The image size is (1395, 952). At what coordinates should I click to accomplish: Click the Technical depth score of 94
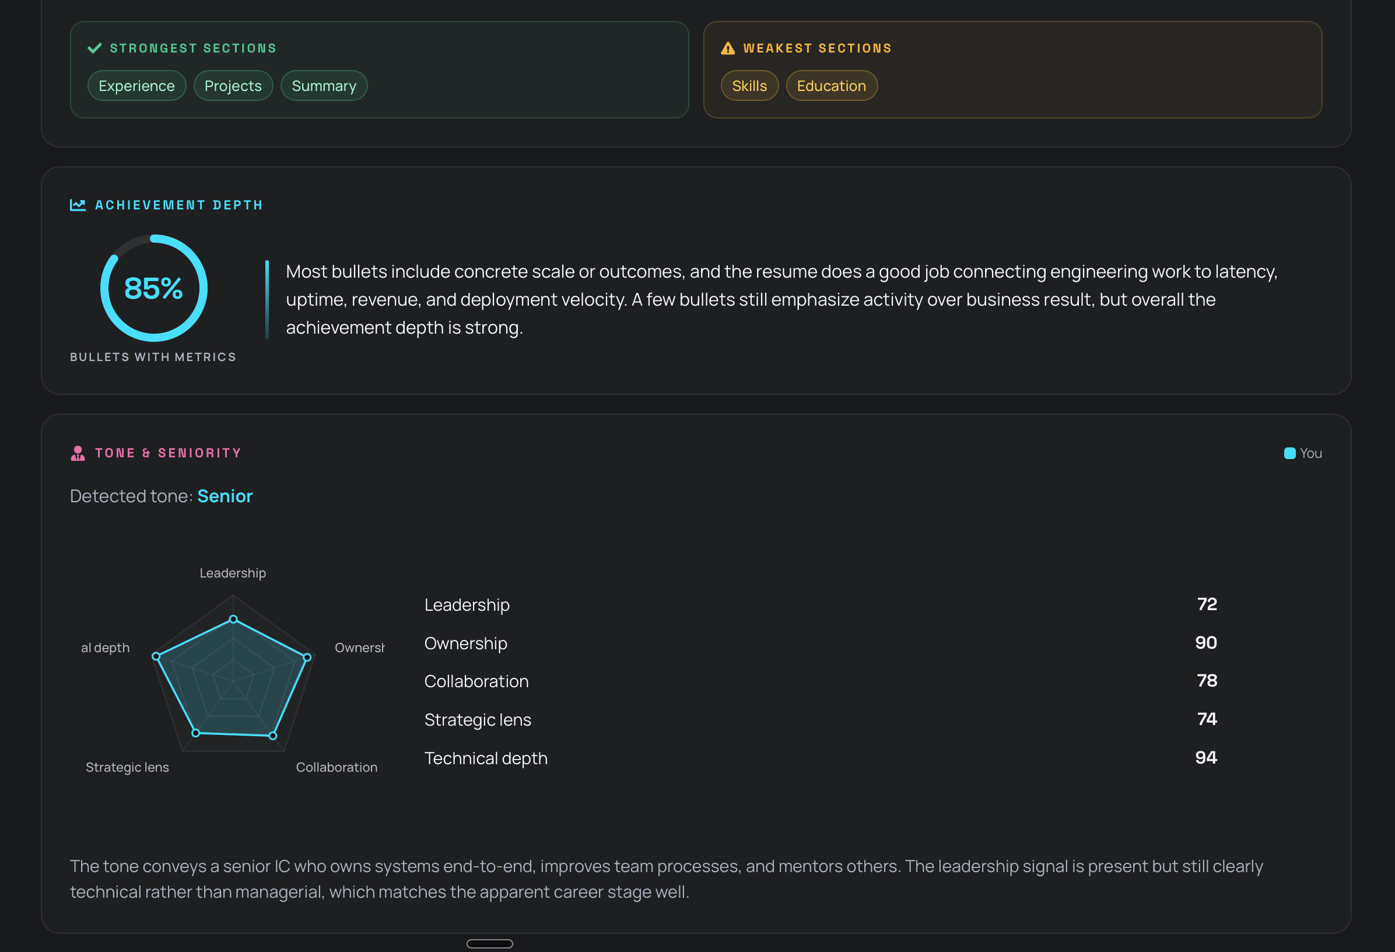1205,758
